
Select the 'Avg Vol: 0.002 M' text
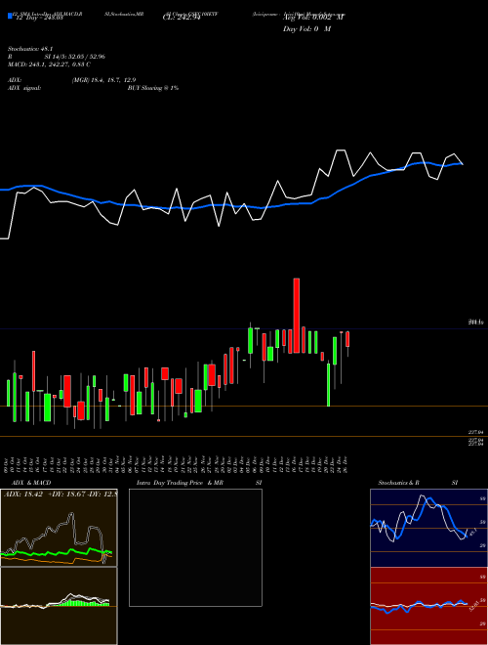313,18
